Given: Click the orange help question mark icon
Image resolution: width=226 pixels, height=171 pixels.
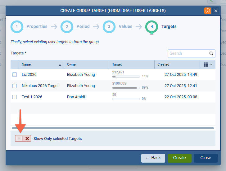Looking at the screenshot, I should tap(207, 11).
